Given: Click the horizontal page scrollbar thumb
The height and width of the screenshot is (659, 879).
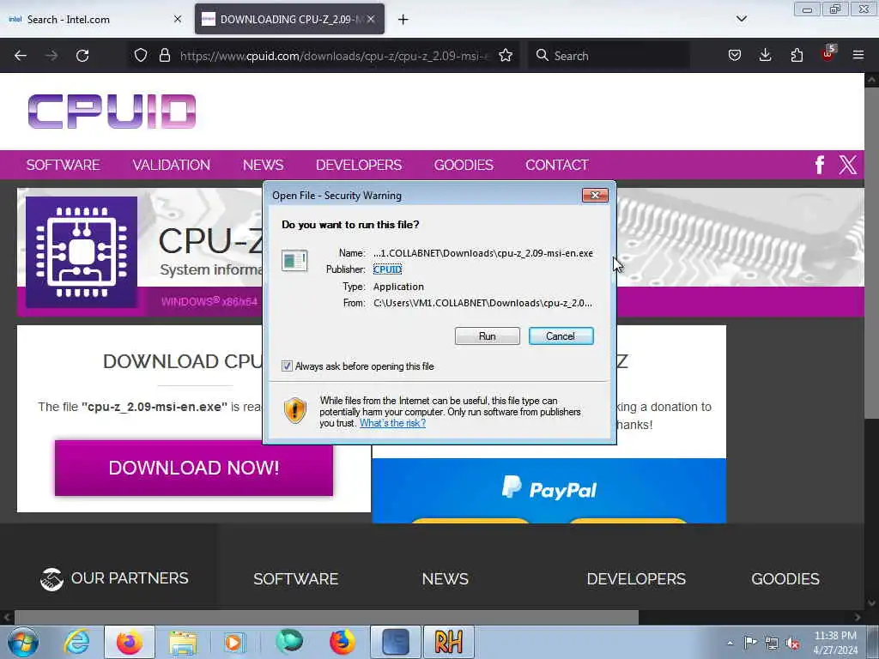Looking at the screenshot, I should [x=326, y=618].
